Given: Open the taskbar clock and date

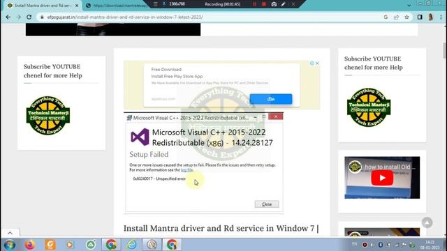Looking at the screenshot, I should coord(430,245).
